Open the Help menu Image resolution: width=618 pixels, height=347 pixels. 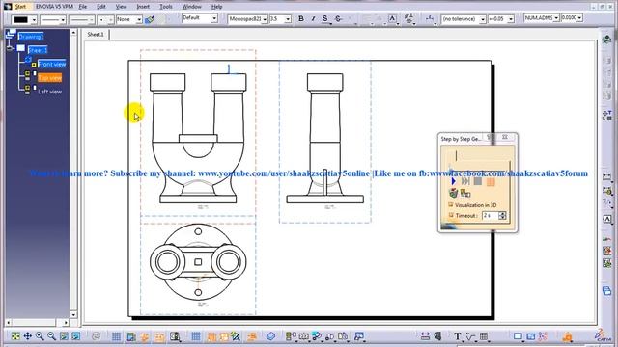tap(216, 7)
